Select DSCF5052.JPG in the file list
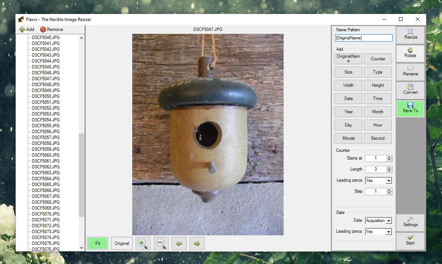 pyautogui.click(x=46, y=108)
